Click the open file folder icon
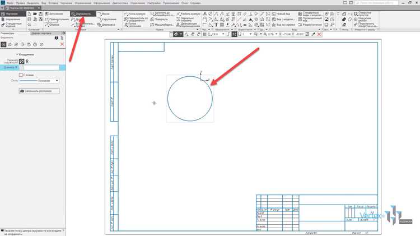The image size is (420, 236). (x=35, y=13)
